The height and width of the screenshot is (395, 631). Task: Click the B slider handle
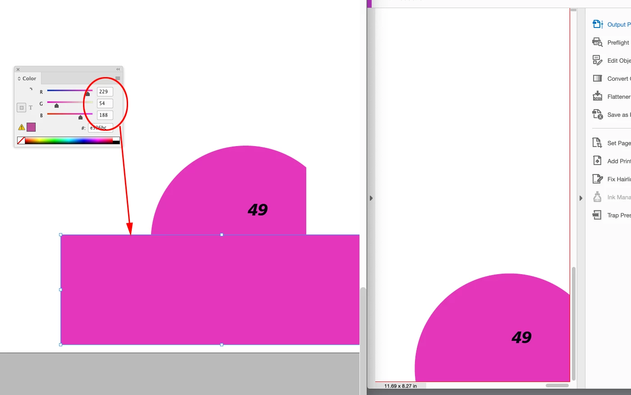[x=80, y=117]
